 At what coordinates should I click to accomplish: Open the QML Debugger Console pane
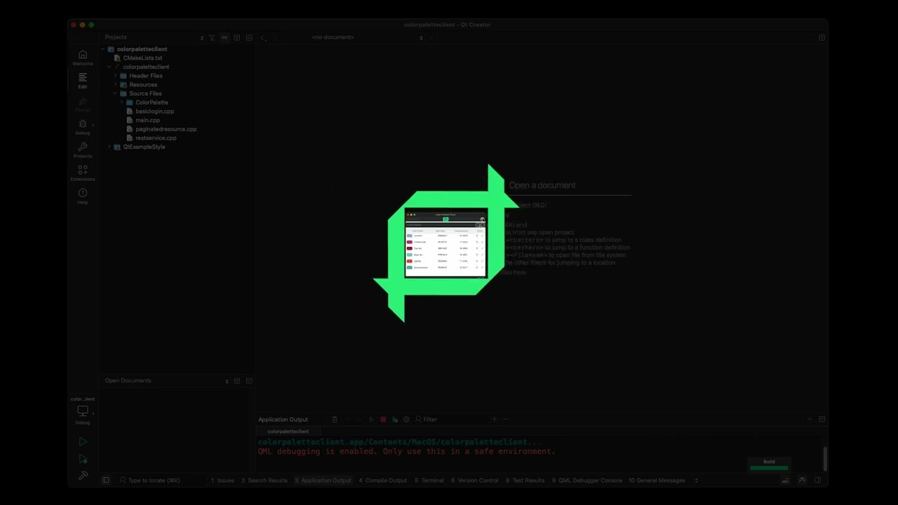(587, 480)
